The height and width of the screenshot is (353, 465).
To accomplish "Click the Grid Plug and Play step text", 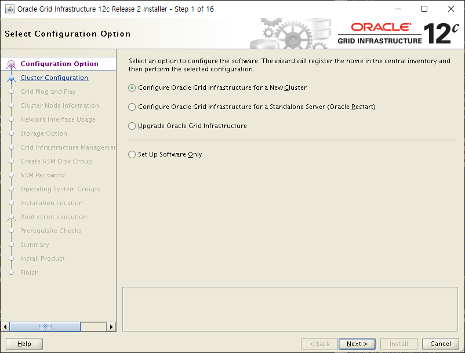I will pos(48,92).
